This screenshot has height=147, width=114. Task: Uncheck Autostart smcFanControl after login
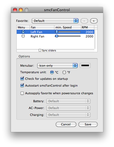[x=22, y=85]
